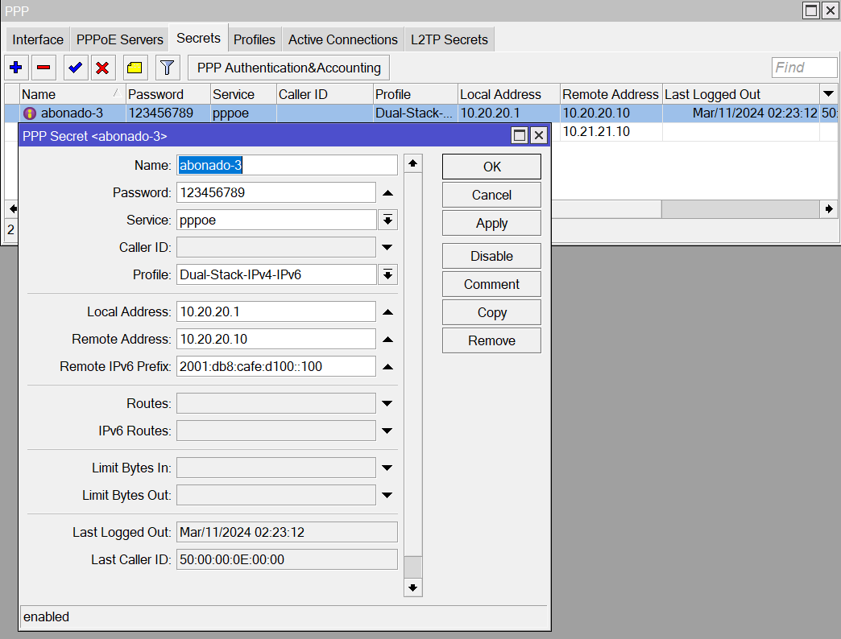The height and width of the screenshot is (639, 841).
Task: Select the L2TP Secrets tab
Action: click(x=449, y=38)
